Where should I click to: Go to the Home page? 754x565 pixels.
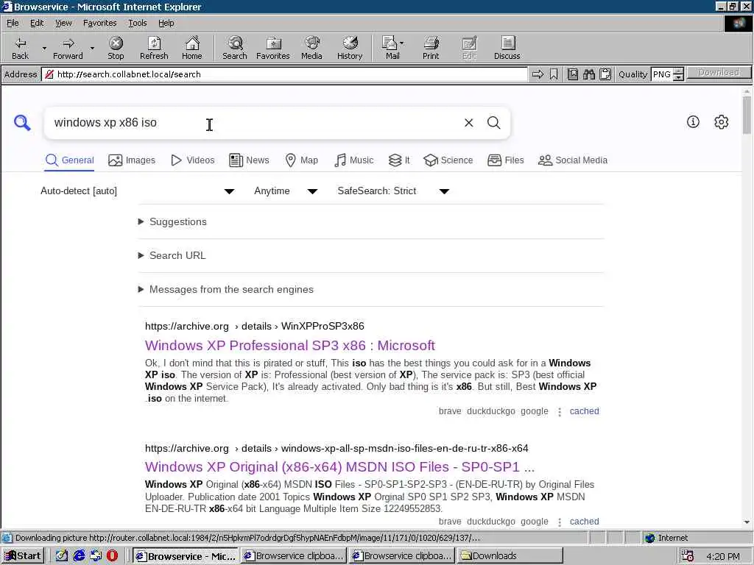pos(192,48)
